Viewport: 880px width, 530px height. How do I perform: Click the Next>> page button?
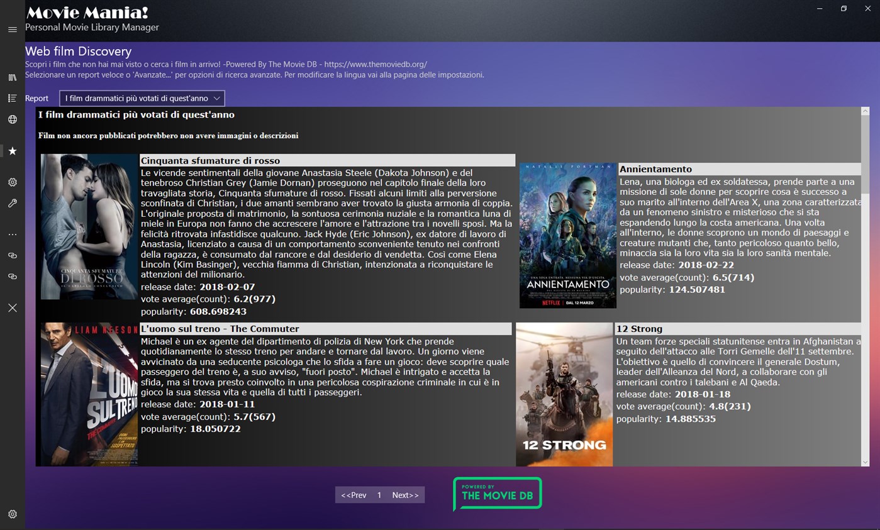[405, 495]
